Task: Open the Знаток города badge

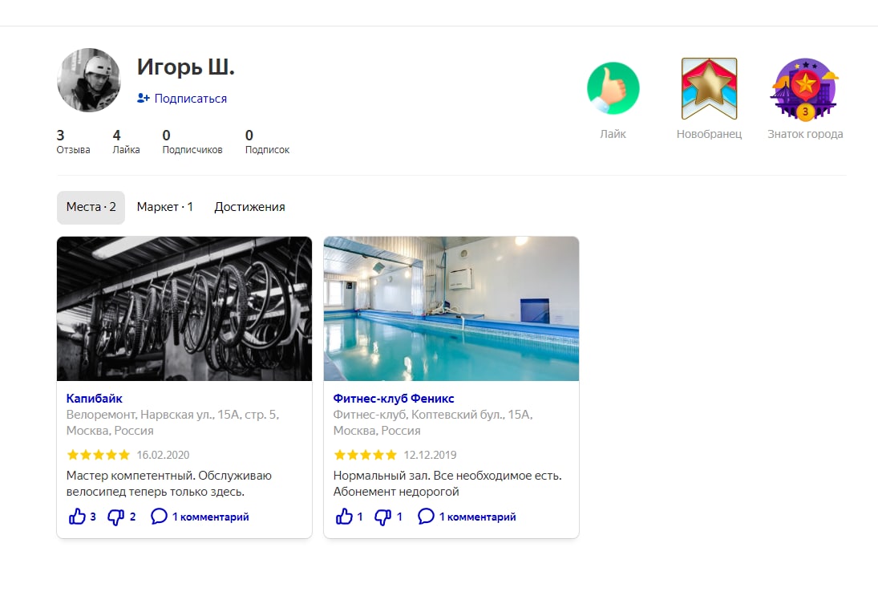Action: [x=805, y=88]
